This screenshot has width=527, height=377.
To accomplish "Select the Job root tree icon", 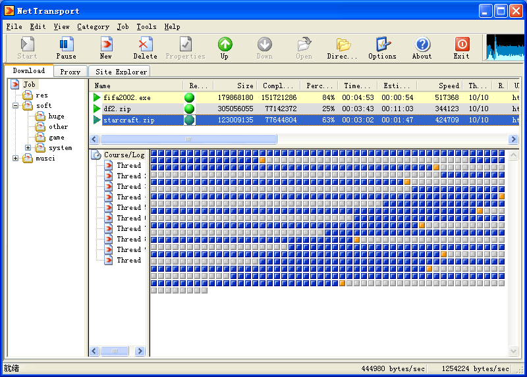I will tap(14, 84).
